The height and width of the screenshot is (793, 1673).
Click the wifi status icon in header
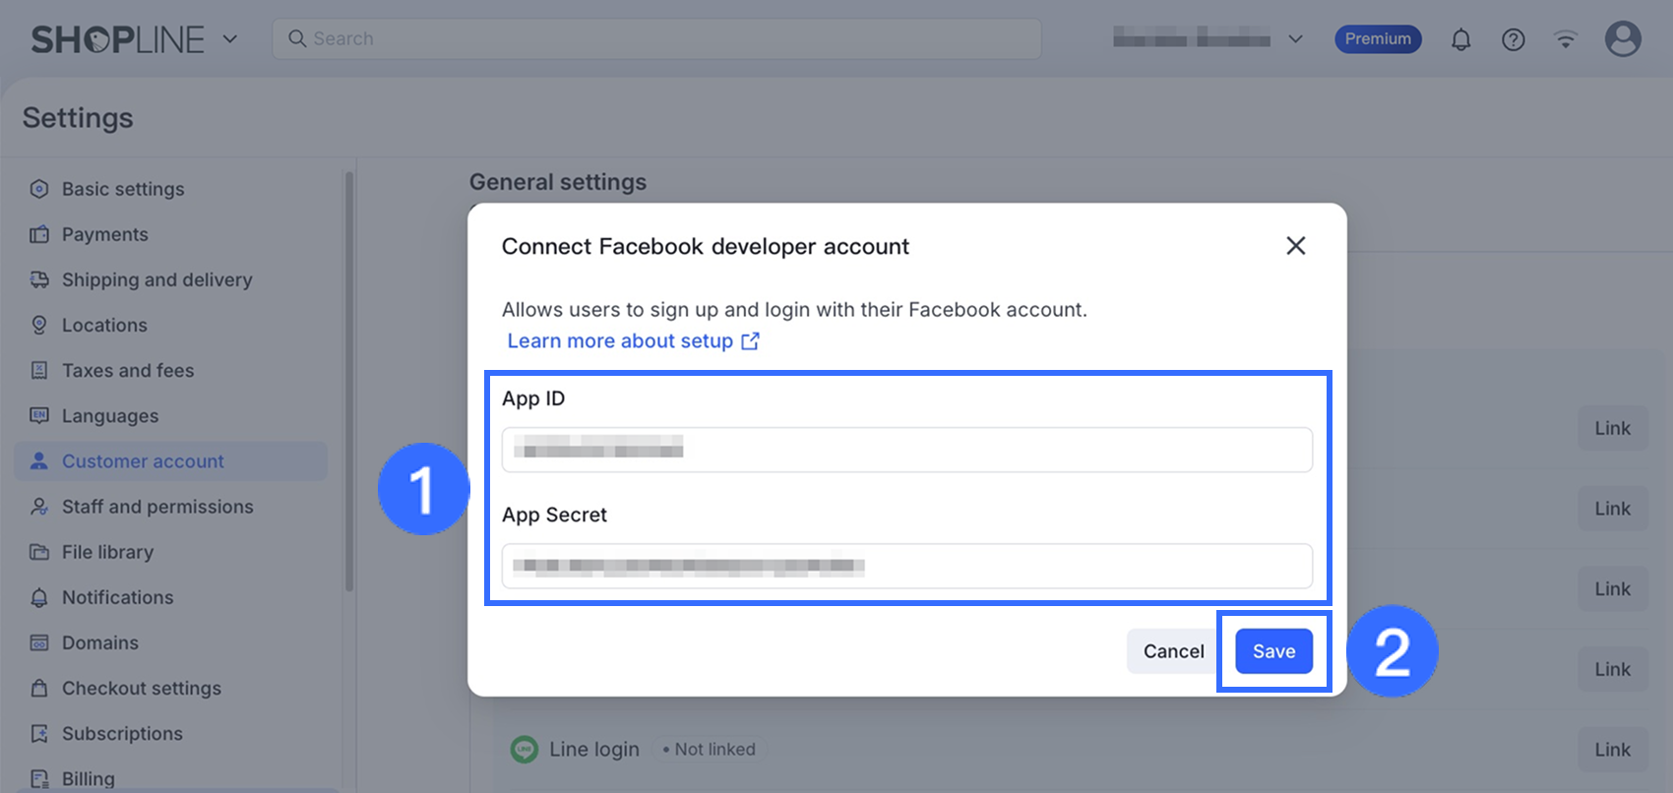pyautogui.click(x=1566, y=39)
